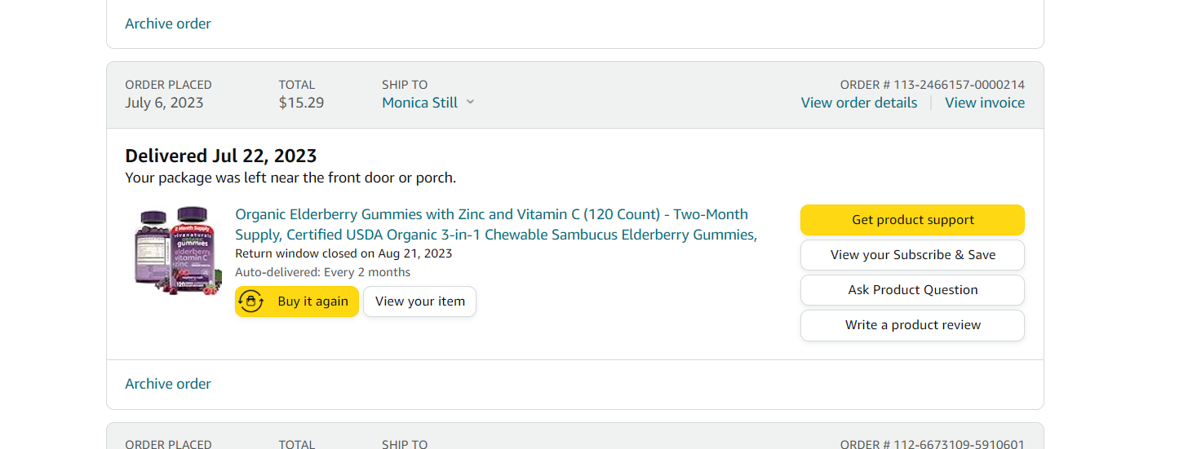Archive the elderberry gummies order

point(168,384)
